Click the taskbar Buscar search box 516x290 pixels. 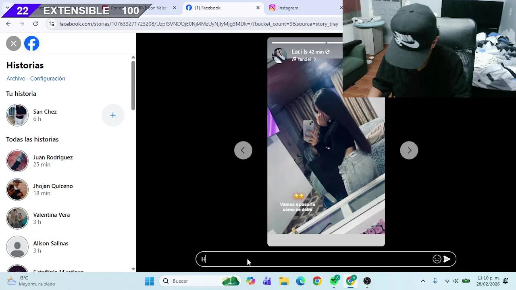pyautogui.click(x=200, y=281)
